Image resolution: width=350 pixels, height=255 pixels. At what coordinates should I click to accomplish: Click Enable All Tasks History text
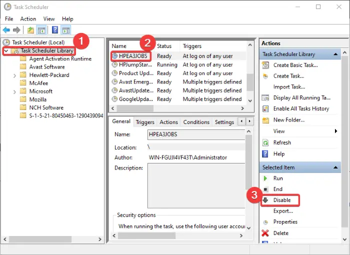tap(301, 108)
